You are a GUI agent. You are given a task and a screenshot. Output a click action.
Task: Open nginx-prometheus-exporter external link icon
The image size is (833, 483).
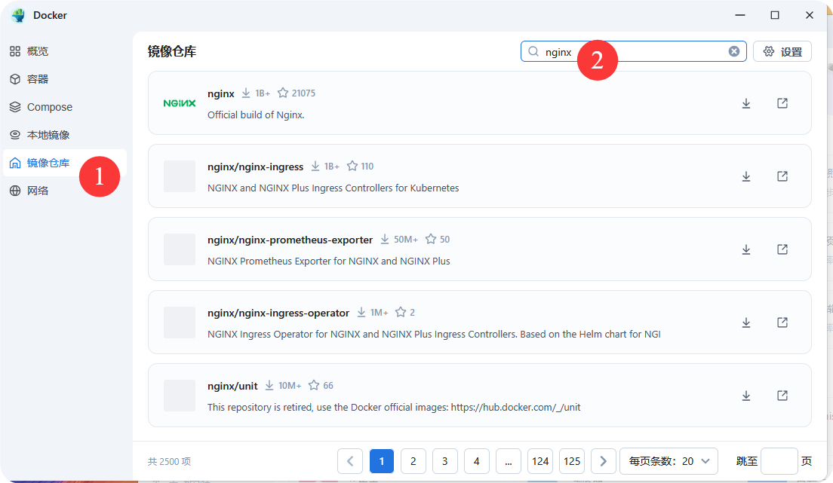[782, 249]
